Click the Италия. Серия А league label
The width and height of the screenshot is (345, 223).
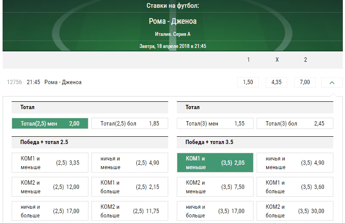click(x=173, y=34)
